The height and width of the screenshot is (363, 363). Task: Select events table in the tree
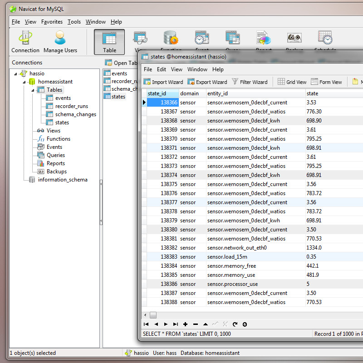(x=63, y=98)
